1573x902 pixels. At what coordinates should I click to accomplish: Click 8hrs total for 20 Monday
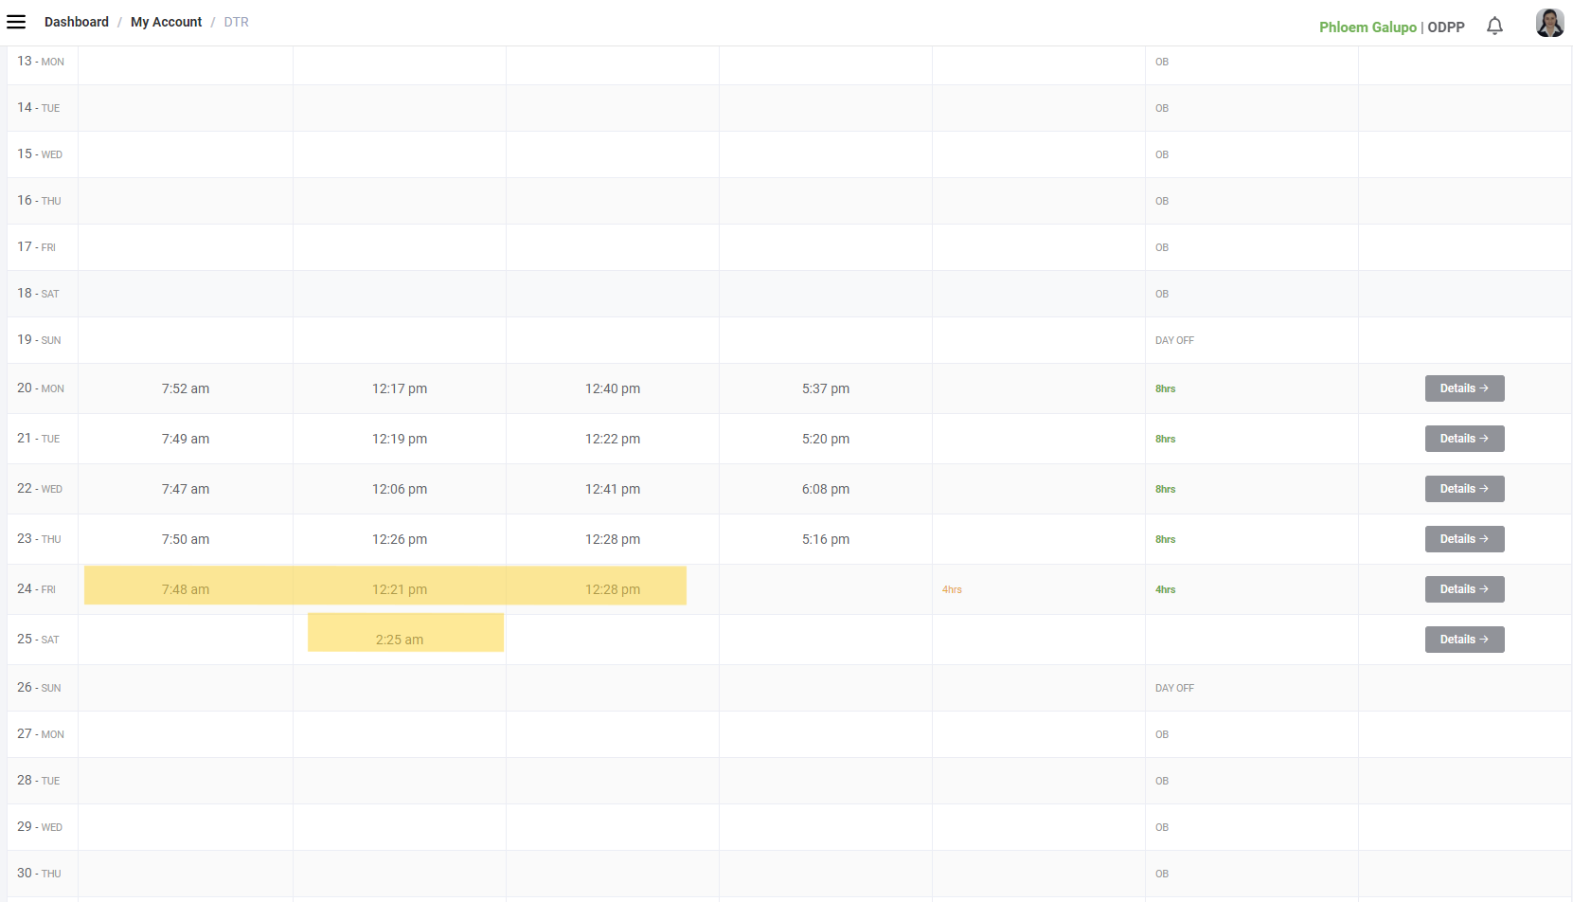tap(1165, 388)
